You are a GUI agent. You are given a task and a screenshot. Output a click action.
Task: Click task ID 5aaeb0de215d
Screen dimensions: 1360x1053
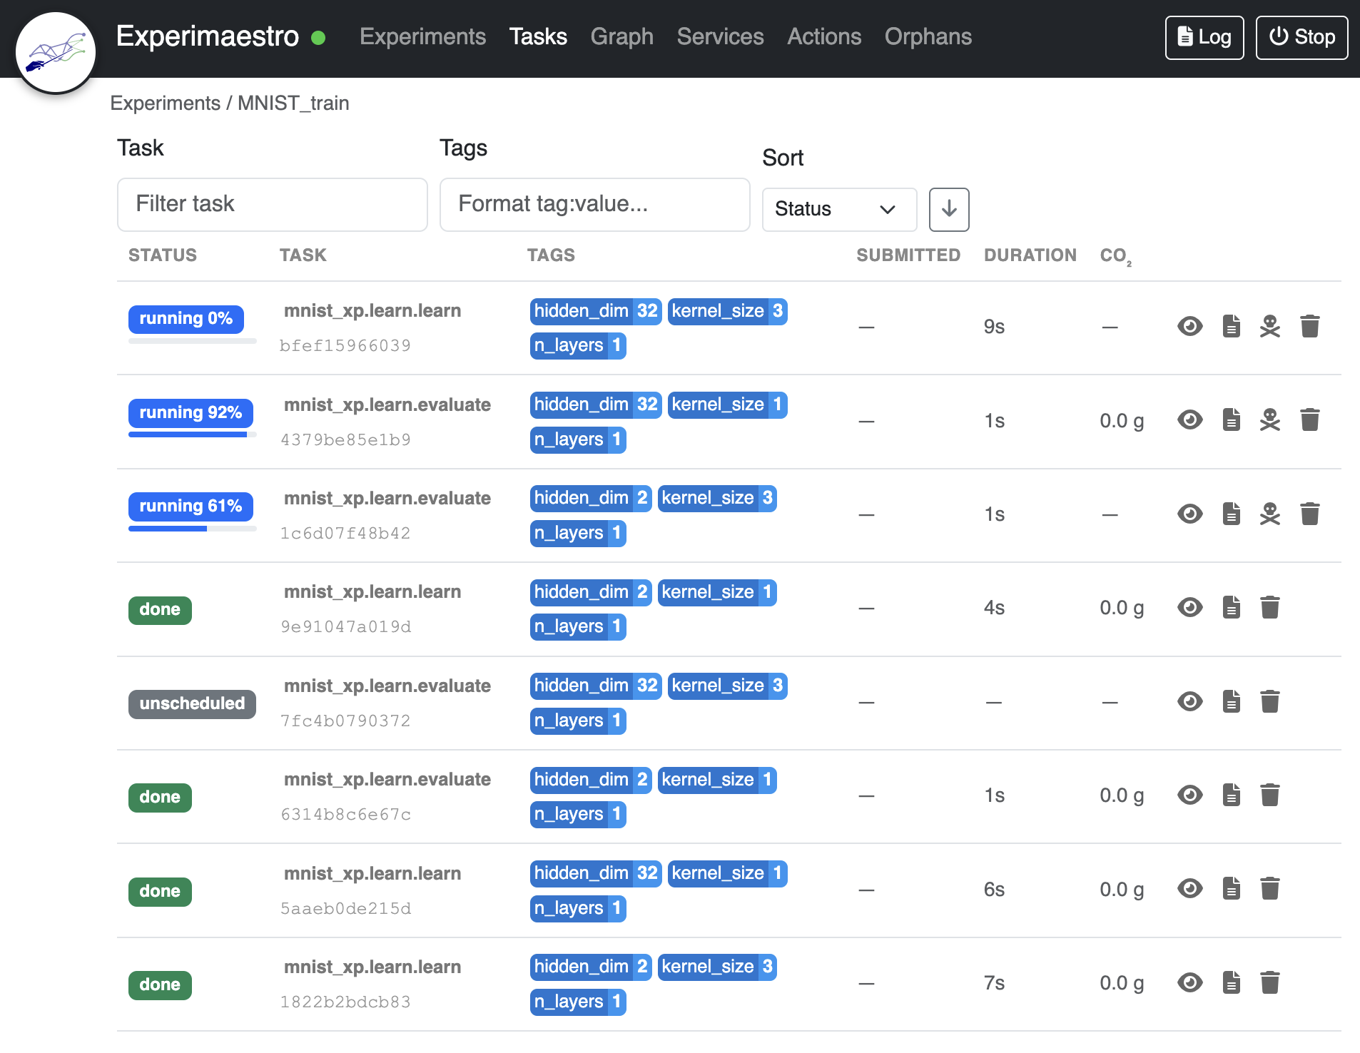coord(345,908)
